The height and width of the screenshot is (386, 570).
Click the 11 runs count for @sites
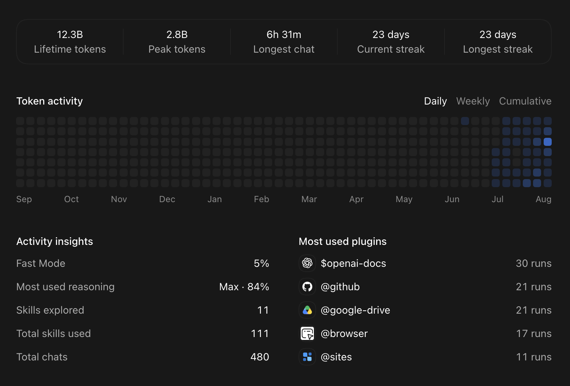tap(534, 357)
